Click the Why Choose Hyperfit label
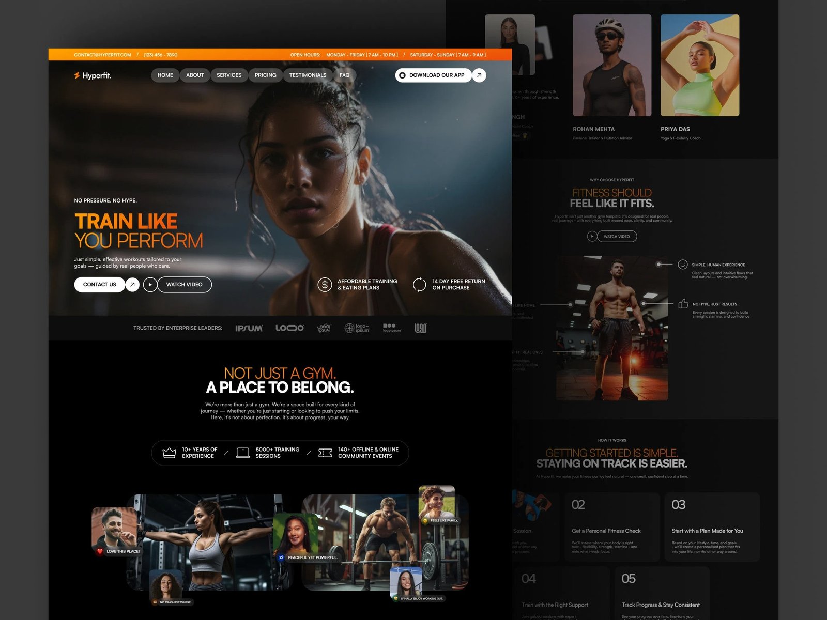Image resolution: width=827 pixels, height=620 pixels. click(x=612, y=180)
